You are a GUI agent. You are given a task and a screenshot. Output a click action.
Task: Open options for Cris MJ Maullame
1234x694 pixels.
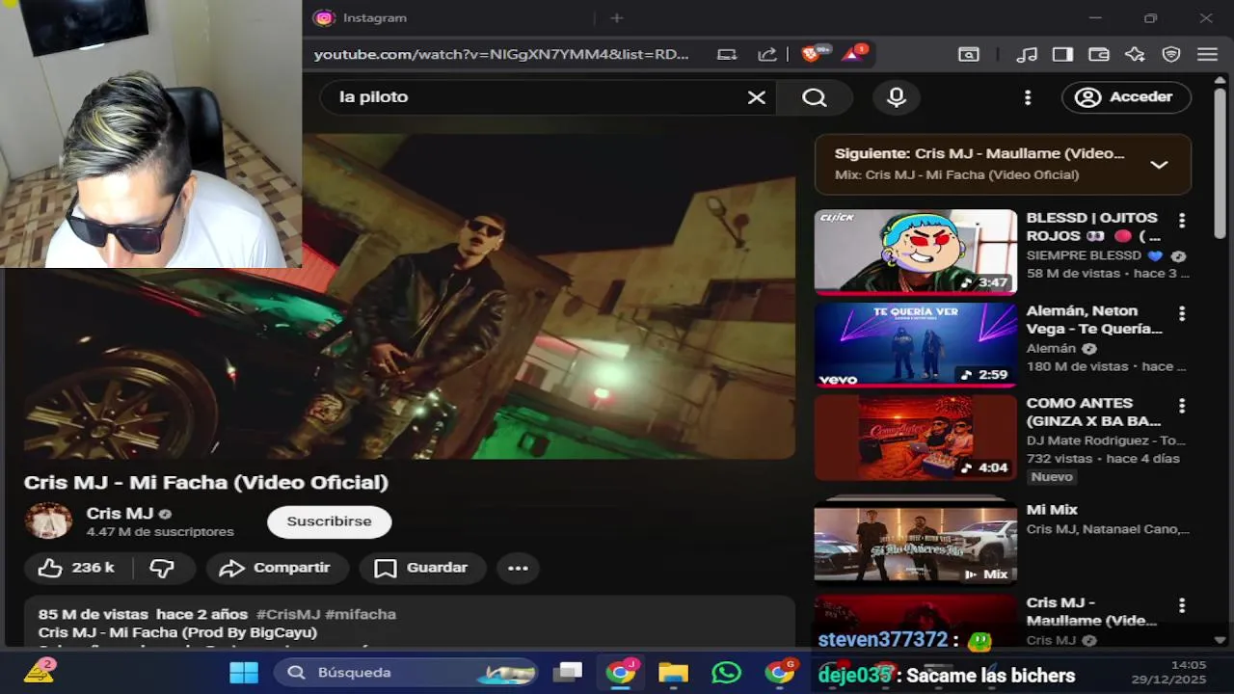point(1182,605)
